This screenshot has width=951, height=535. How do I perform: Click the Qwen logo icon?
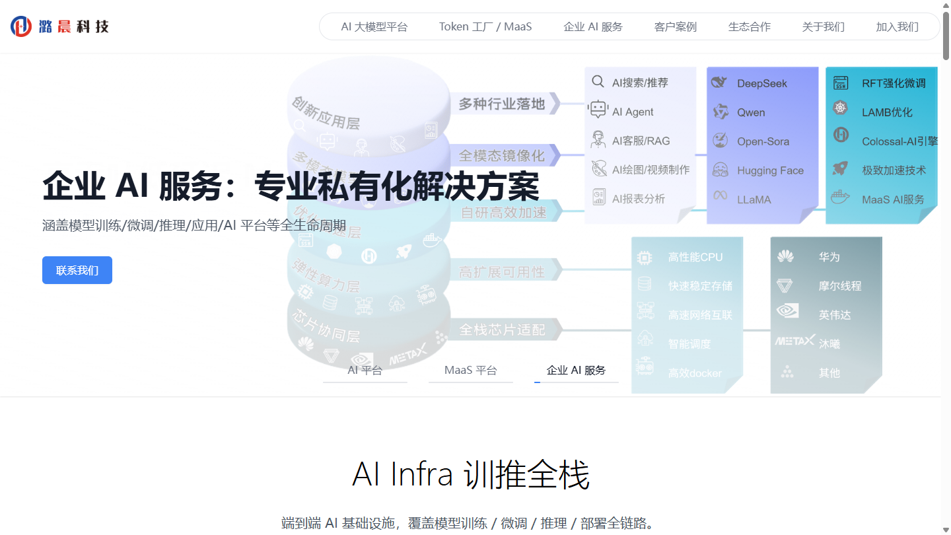pyautogui.click(x=721, y=112)
